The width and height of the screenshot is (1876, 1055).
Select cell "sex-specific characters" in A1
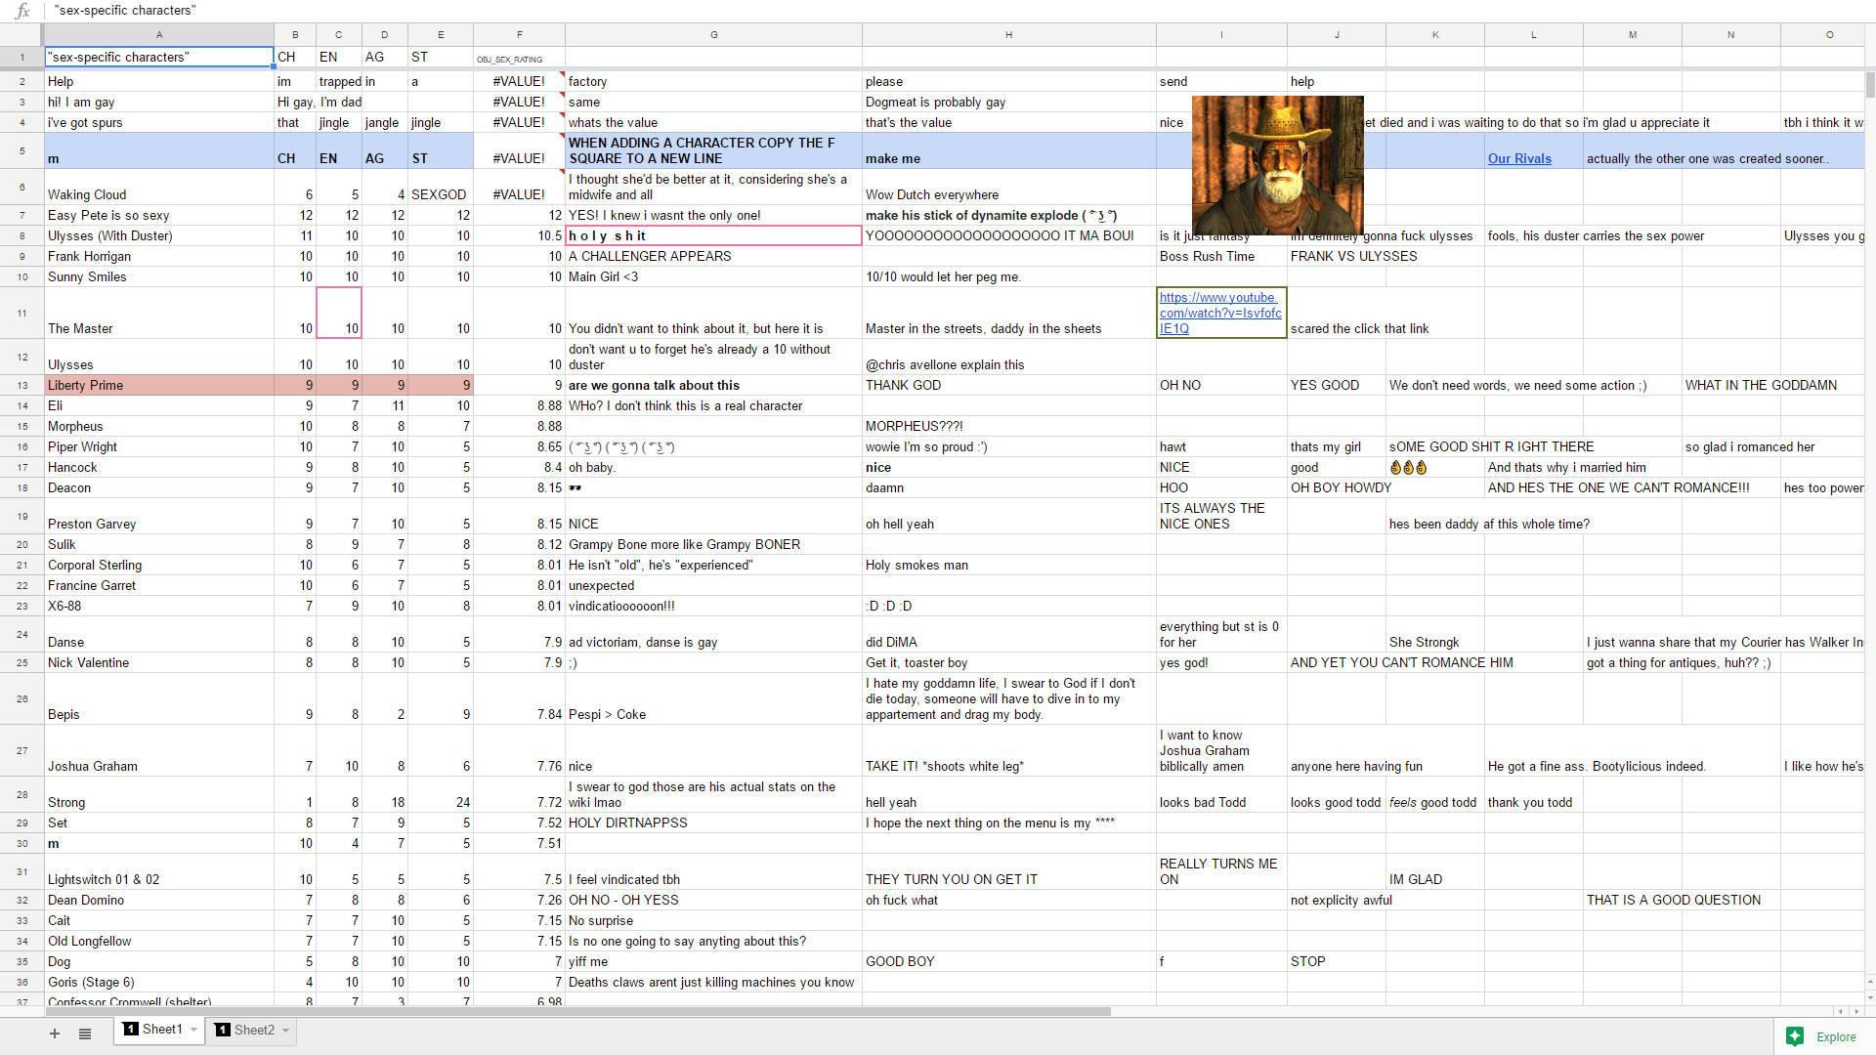tap(159, 58)
